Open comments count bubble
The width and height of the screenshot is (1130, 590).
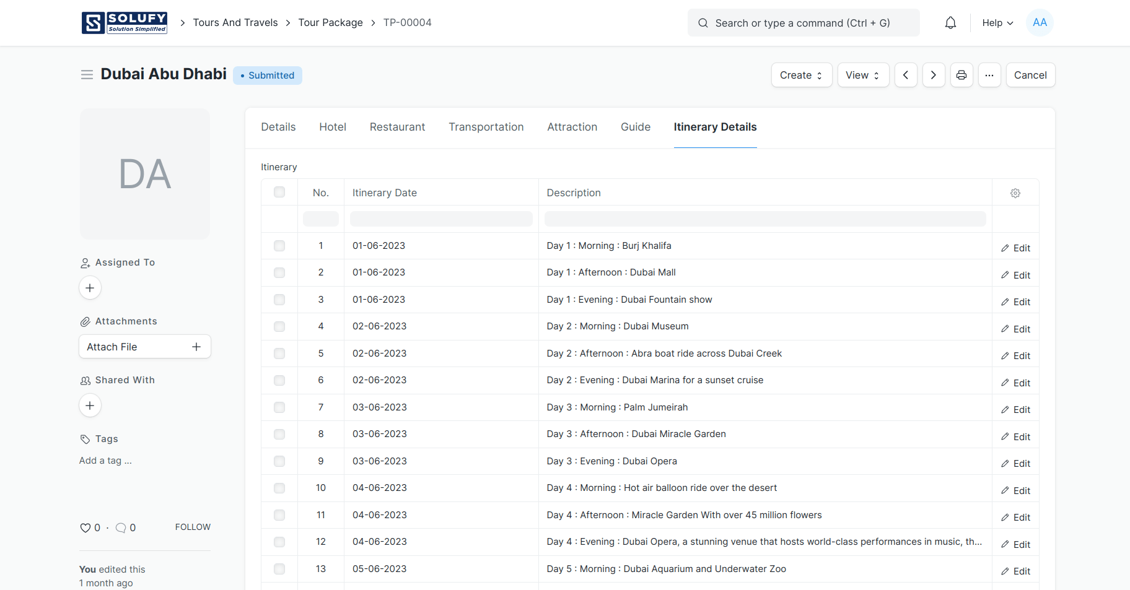pos(121,528)
